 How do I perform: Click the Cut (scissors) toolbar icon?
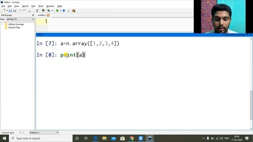coord(30,11)
